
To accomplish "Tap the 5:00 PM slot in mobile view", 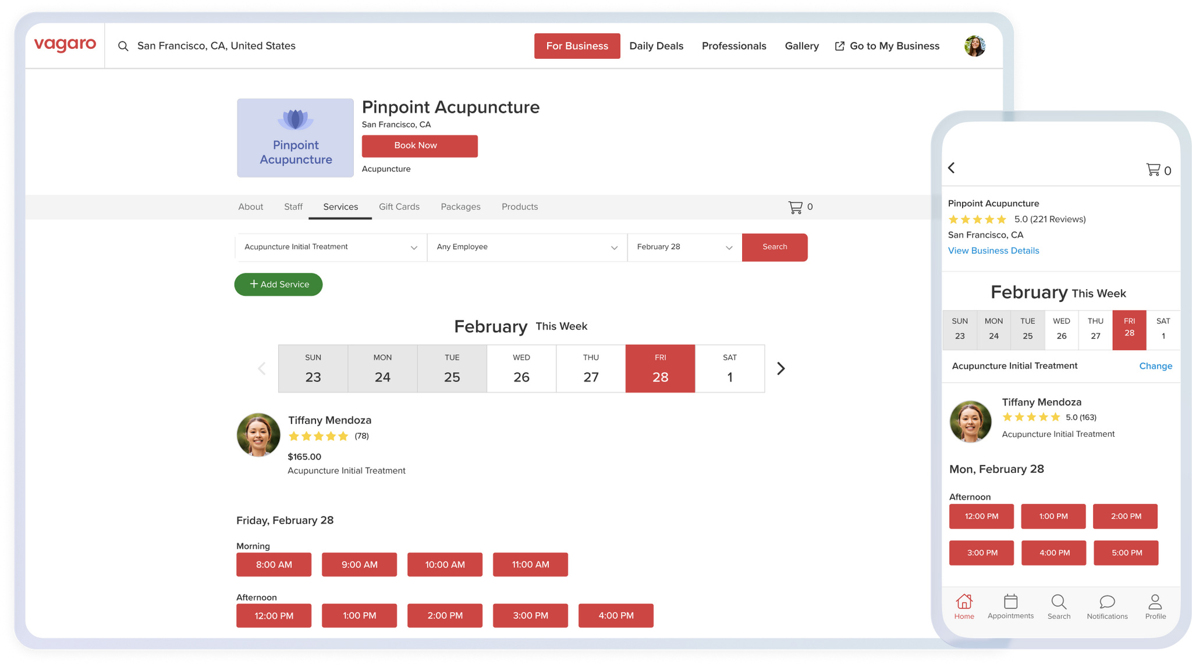I will [x=1126, y=553].
